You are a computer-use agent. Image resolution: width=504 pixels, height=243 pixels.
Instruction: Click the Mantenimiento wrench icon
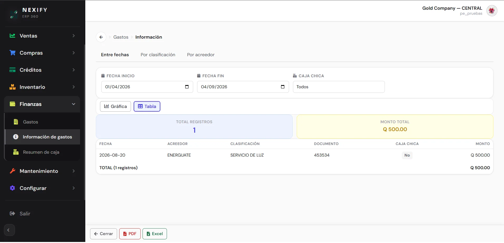point(12,171)
